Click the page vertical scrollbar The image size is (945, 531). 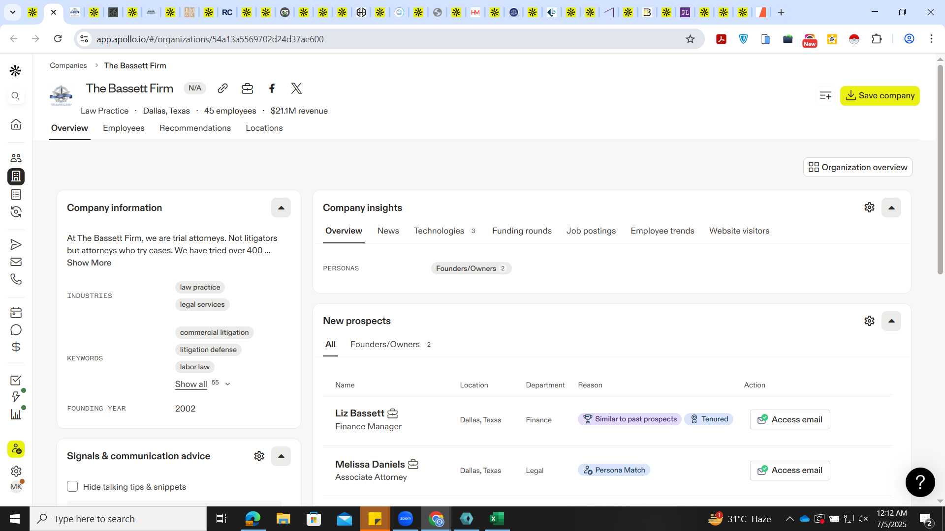[940, 170]
